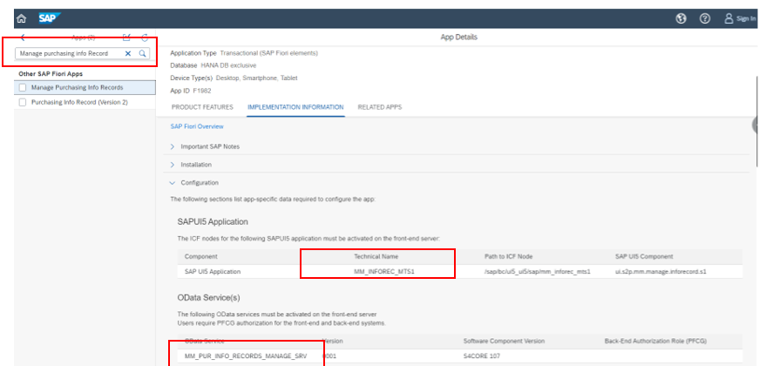Select the Implementation Information tab
This screenshot has width=759, height=366.
(295, 107)
